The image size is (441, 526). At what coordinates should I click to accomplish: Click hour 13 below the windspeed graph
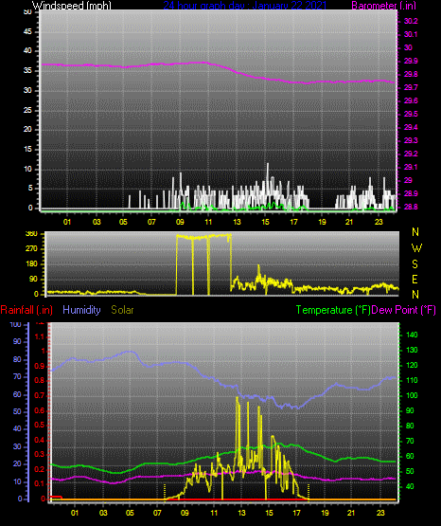(237, 222)
